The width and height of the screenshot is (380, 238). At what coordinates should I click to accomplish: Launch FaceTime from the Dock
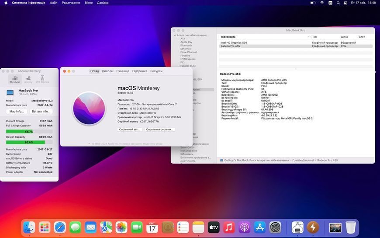137,227
